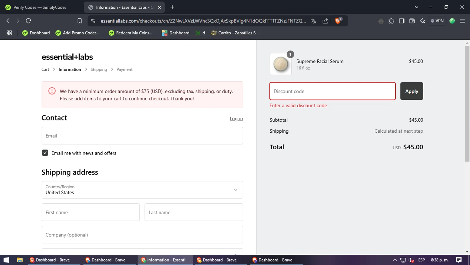The width and height of the screenshot is (470, 265).
Task: Open a new browser tab
Action: click(x=172, y=7)
